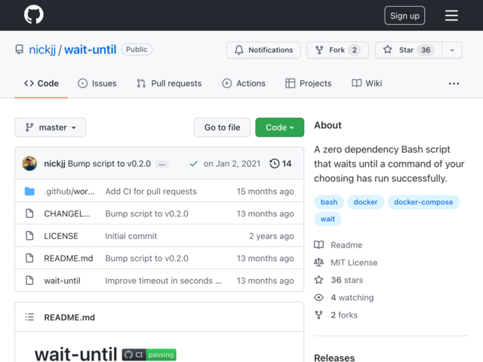Click the green CI status checkmark

pyautogui.click(x=194, y=164)
